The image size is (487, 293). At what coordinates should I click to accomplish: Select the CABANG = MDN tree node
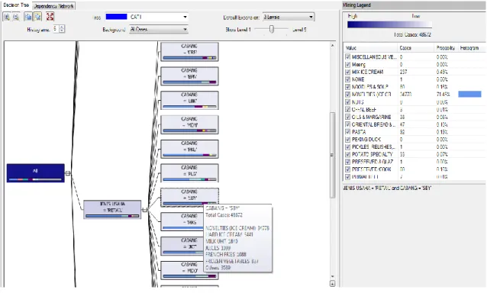pyautogui.click(x=189, y=125)
